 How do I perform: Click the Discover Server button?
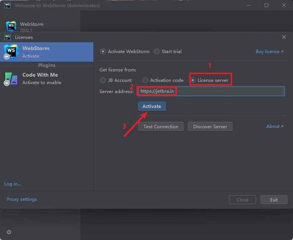click(210, 126)
